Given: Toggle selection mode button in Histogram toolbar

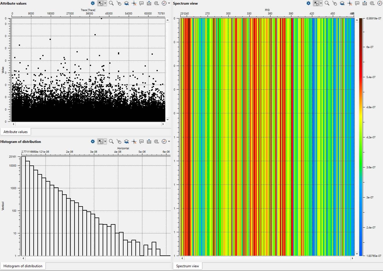Looking at the screenshot, I should [100, 141].
